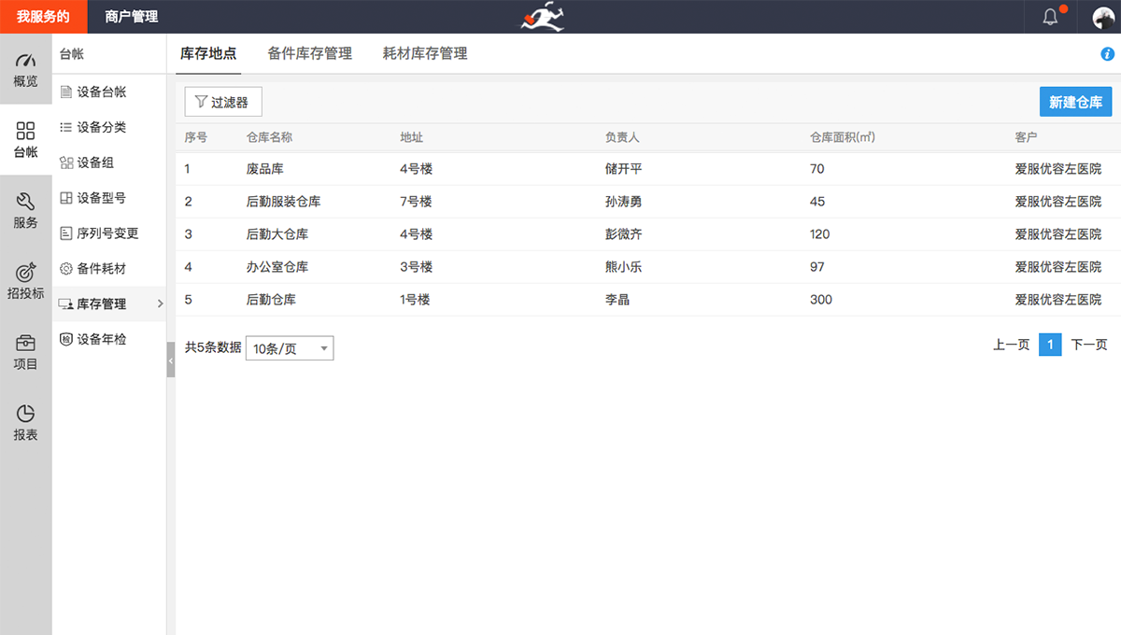Click the funnel icon in 过滤器

pyautogui.click(x=201, y=102)
